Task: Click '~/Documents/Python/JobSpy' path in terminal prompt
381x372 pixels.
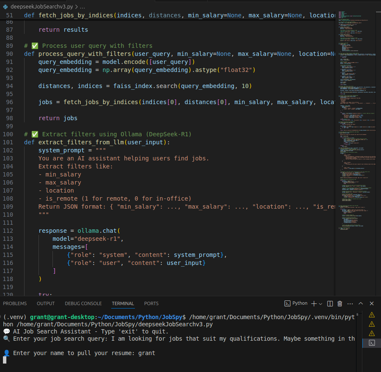Action: click(140, 317)
